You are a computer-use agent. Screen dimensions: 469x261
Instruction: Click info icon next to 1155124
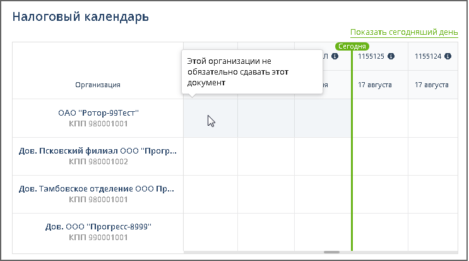click(448, 56)
